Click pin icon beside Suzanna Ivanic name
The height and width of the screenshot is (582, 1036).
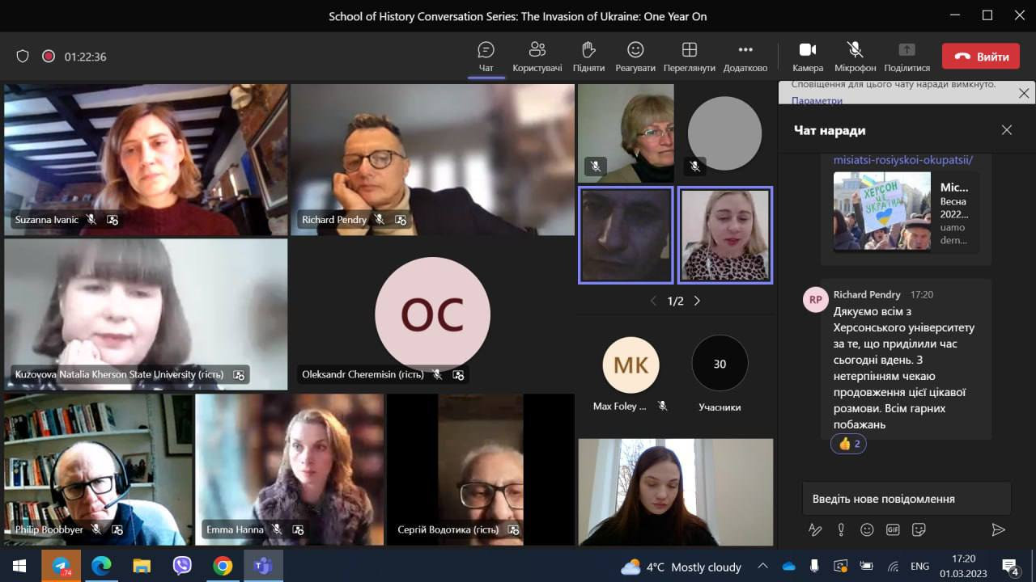tap(113, 219)
